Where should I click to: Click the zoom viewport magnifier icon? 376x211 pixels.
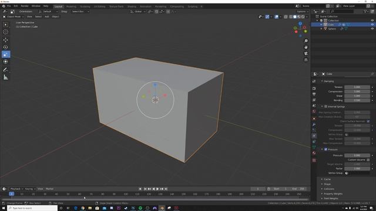click(x=306, y=41)
